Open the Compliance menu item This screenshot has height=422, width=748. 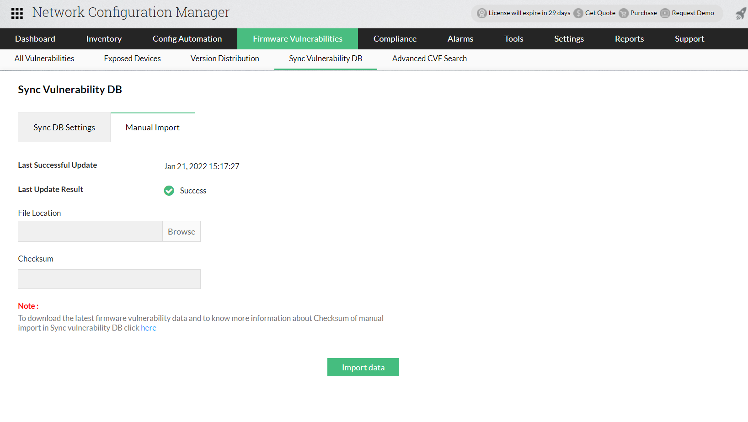coord(395,39)
